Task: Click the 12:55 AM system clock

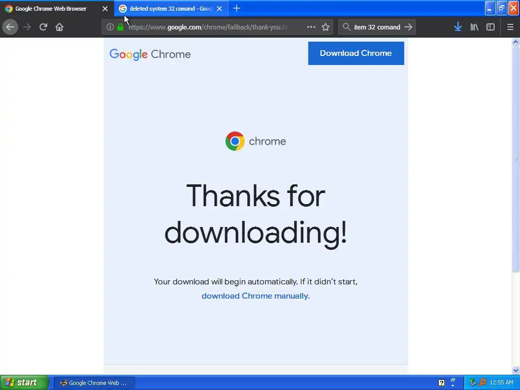Action: (501, 383)
